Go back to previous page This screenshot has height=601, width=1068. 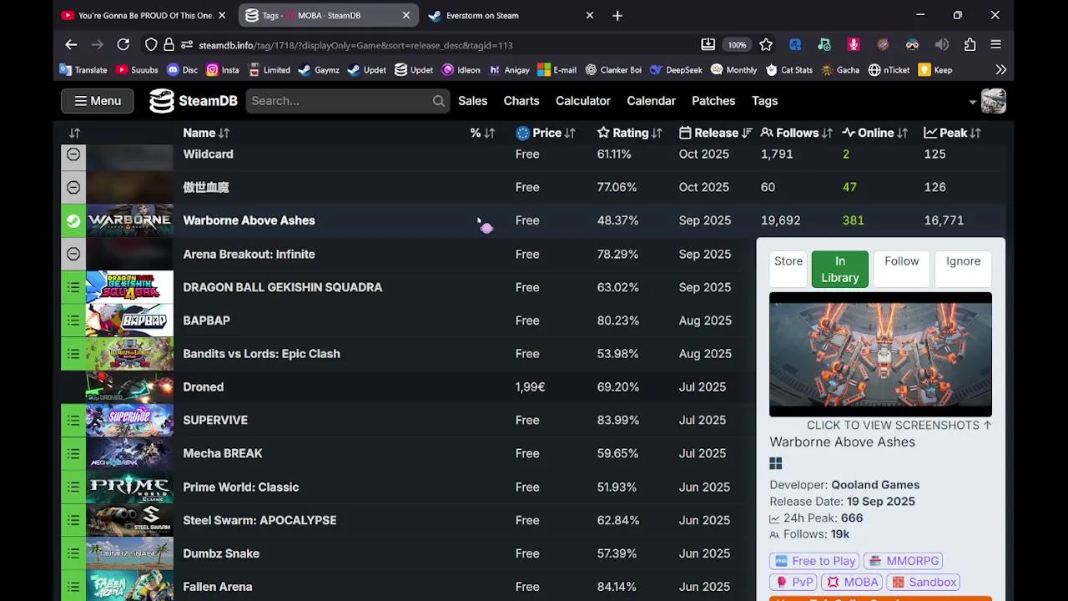[71, 45]
